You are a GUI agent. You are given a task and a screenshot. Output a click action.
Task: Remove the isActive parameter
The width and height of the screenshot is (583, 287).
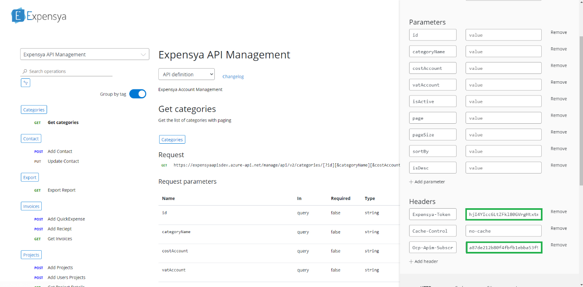[558, 99]
